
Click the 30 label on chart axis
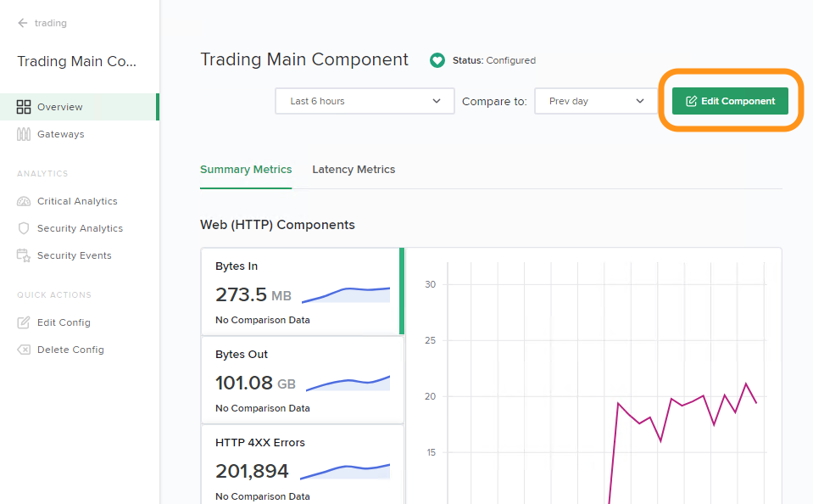pyautogui.click(x=431, y=284)
